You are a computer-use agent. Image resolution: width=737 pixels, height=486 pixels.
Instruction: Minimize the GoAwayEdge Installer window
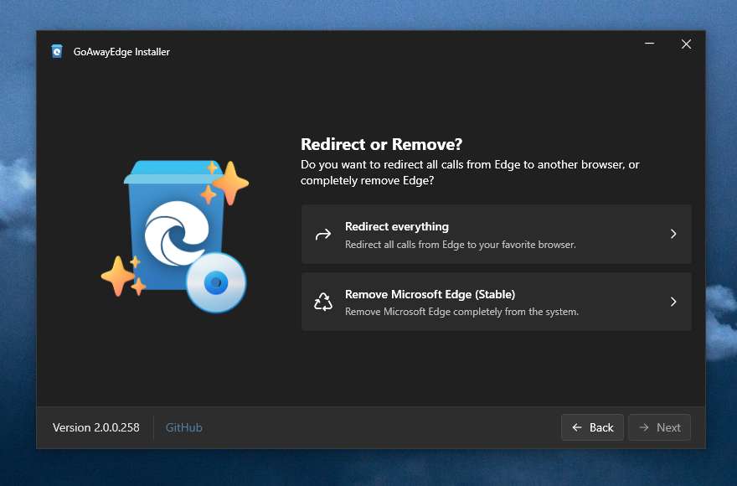(x=650, y=44)
